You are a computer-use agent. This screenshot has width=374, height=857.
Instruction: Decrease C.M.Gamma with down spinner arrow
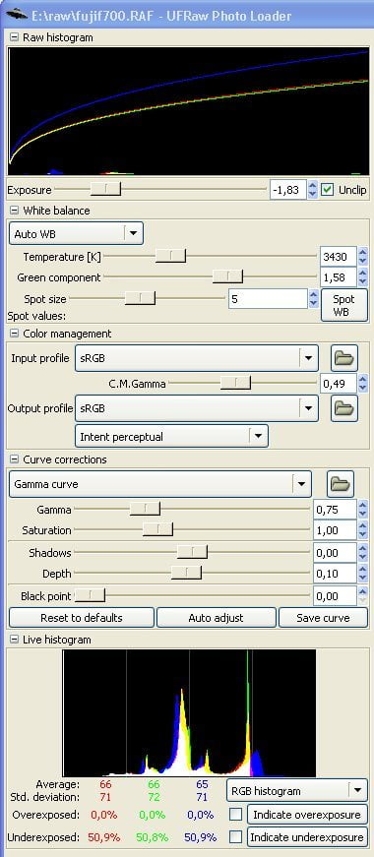pyautogui.click(x=363, y=388)
